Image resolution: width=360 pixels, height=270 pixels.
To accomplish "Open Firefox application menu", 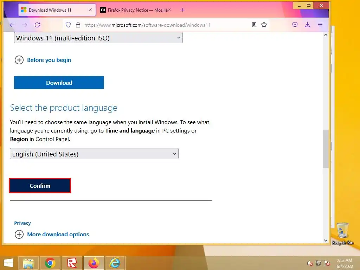I will click(320, 25).
